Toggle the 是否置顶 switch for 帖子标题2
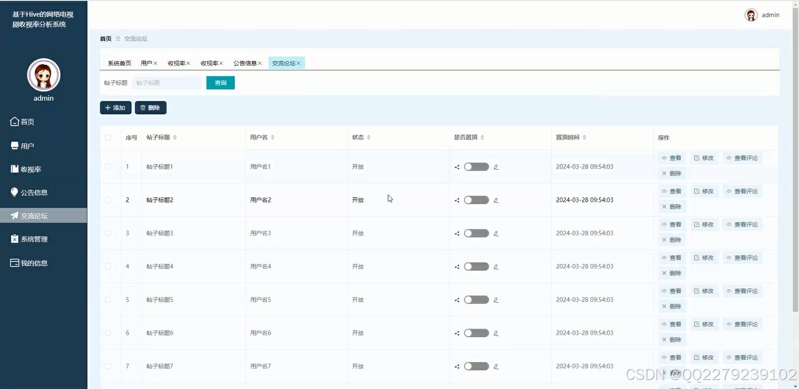Image resolution: width=799 pixels, height=389 pixels. [476, 200]
